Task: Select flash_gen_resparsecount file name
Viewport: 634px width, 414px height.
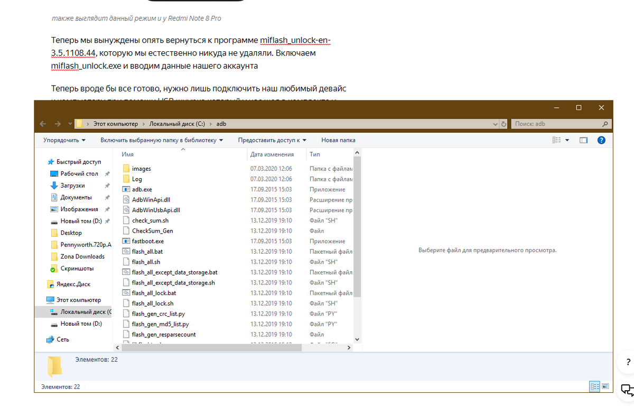Action: coord(164,335)
